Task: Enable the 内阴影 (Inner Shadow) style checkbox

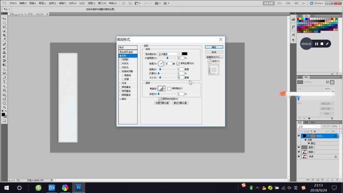Action: (120, 60)
